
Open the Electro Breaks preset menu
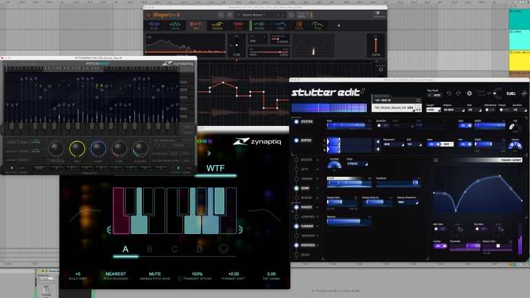click(255, 15)
